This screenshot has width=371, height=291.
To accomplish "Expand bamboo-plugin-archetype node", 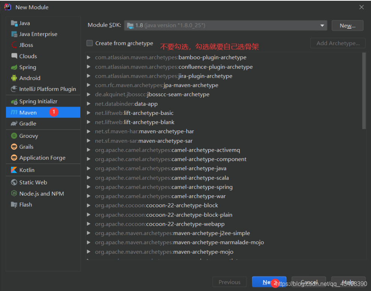I will click(89, 57).
